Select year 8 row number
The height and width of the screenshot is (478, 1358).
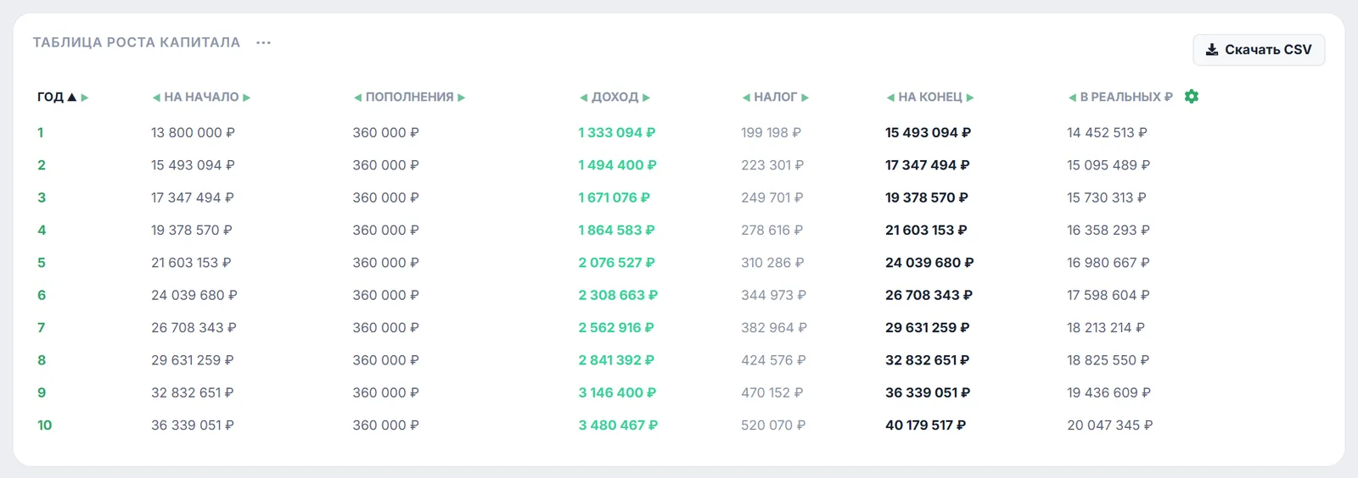[x=42, y=360]
